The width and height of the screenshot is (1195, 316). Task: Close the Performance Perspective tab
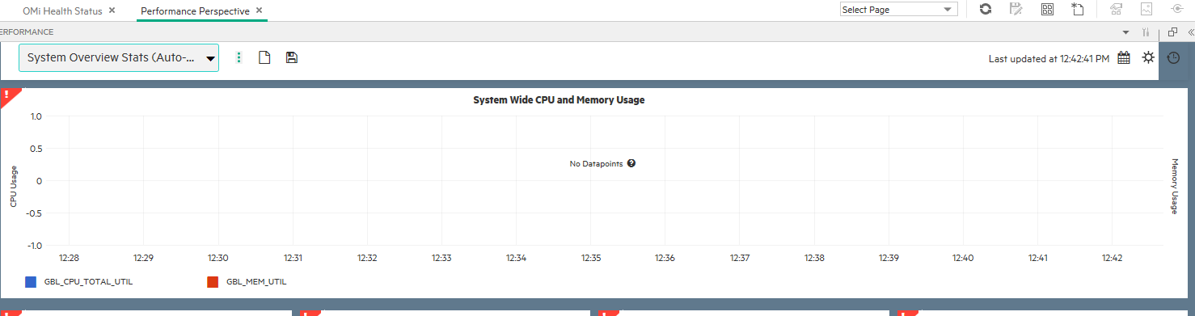[259, 11]
